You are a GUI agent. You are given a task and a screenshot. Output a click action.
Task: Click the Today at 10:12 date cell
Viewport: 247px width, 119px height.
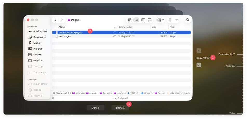[x=126, y=36]
